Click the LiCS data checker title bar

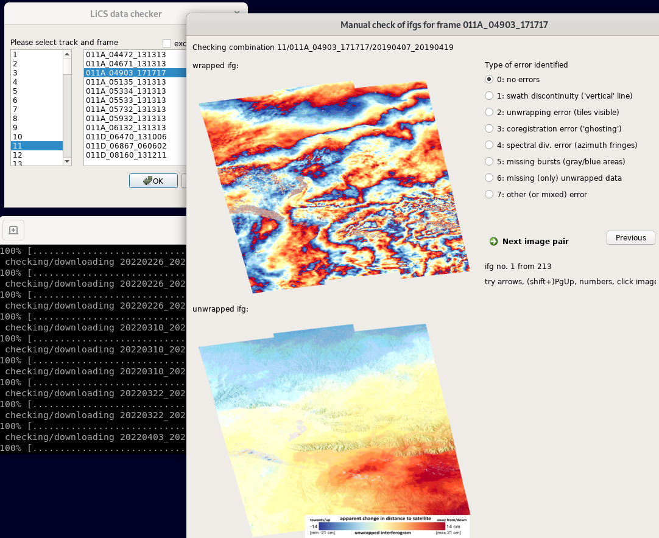point(125,14)
